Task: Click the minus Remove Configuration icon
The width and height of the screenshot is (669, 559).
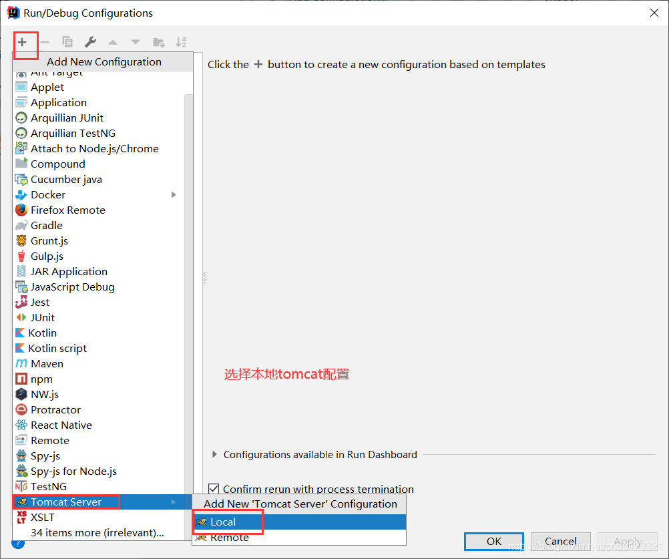Action: click(x=45, y=42)
